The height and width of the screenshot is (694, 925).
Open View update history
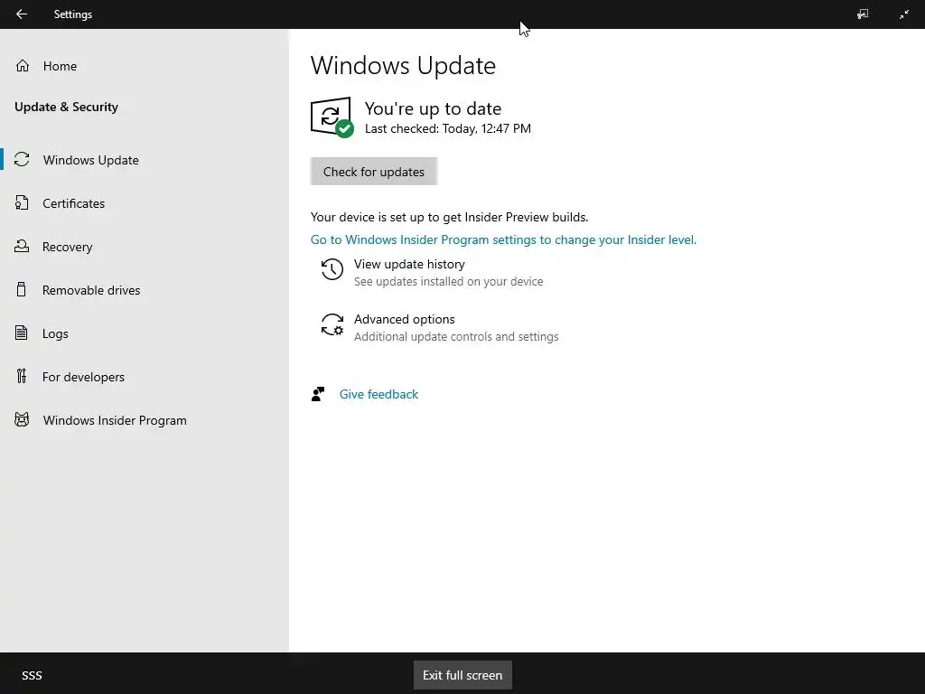point(409,264)
